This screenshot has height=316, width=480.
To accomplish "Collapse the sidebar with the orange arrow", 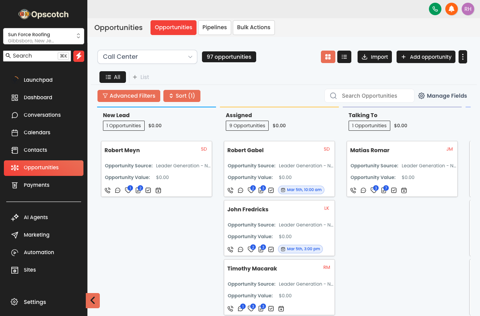I will point(93,300).
